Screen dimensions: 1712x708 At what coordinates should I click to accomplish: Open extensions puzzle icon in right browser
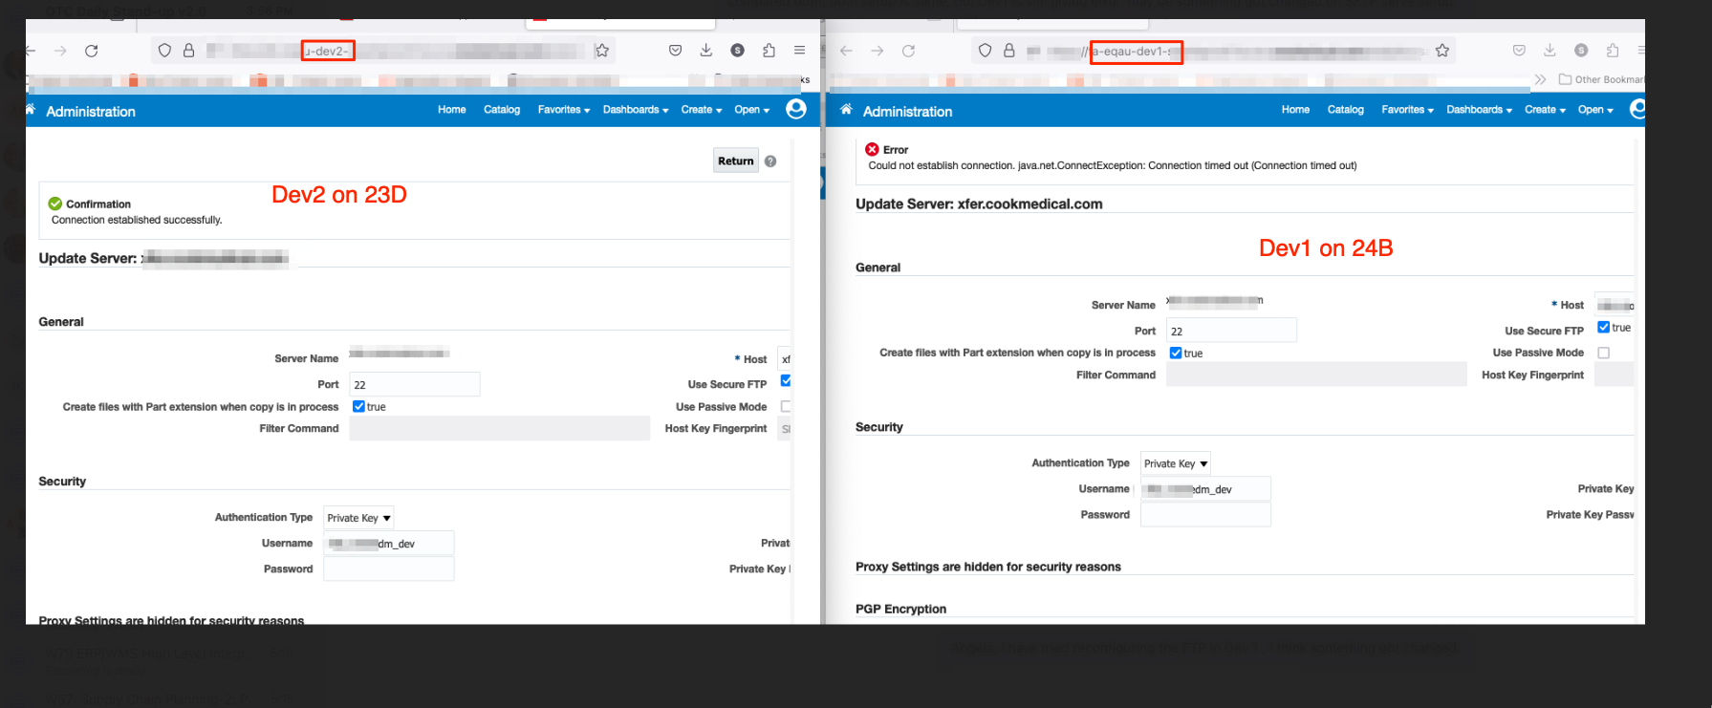pos(1613,51)
